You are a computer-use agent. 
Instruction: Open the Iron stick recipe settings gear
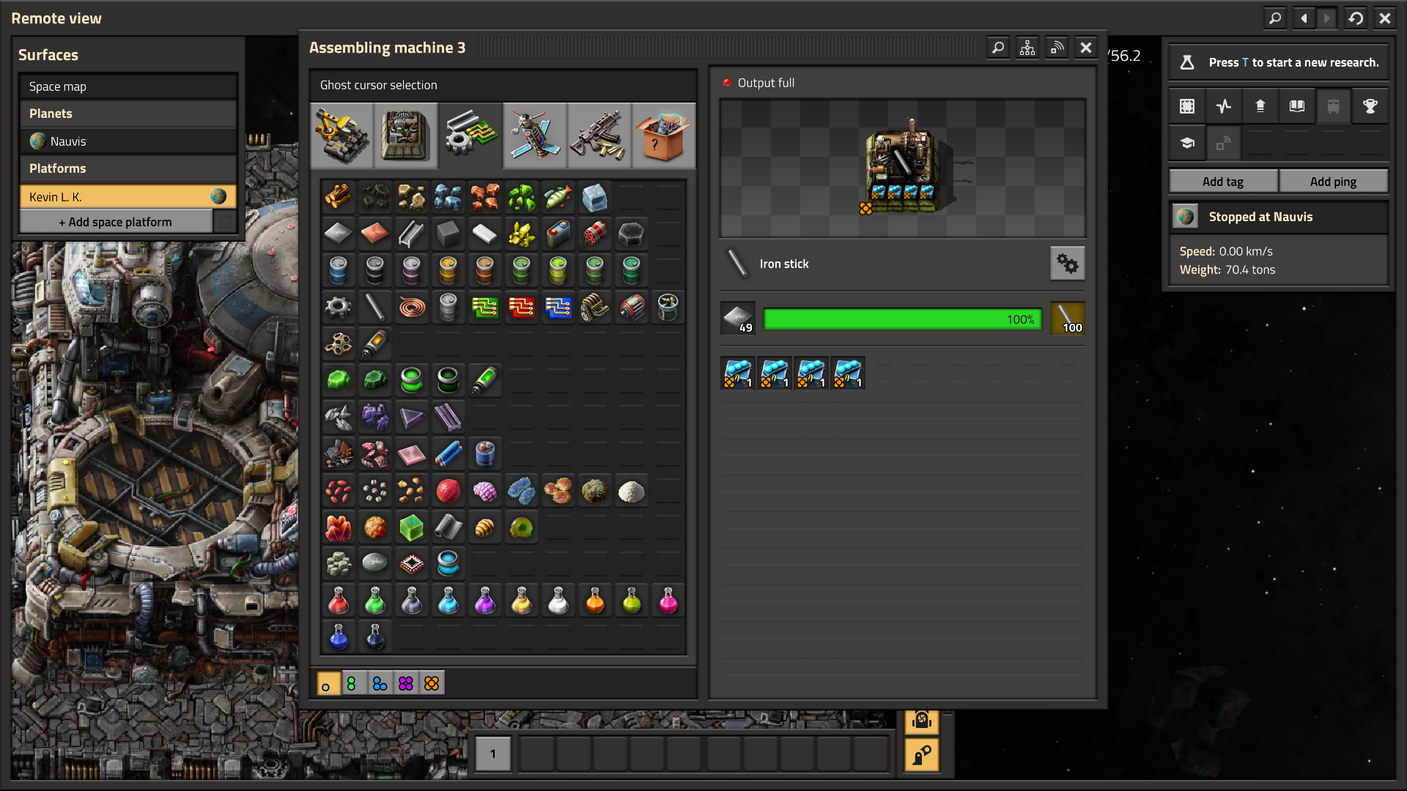coord(1067,264)
